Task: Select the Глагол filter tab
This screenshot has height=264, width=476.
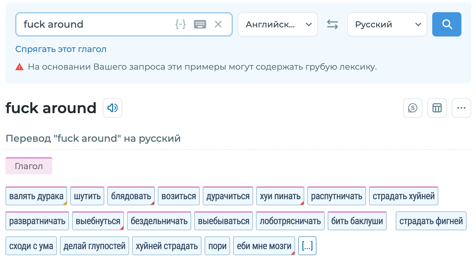Action: point(29,166)
